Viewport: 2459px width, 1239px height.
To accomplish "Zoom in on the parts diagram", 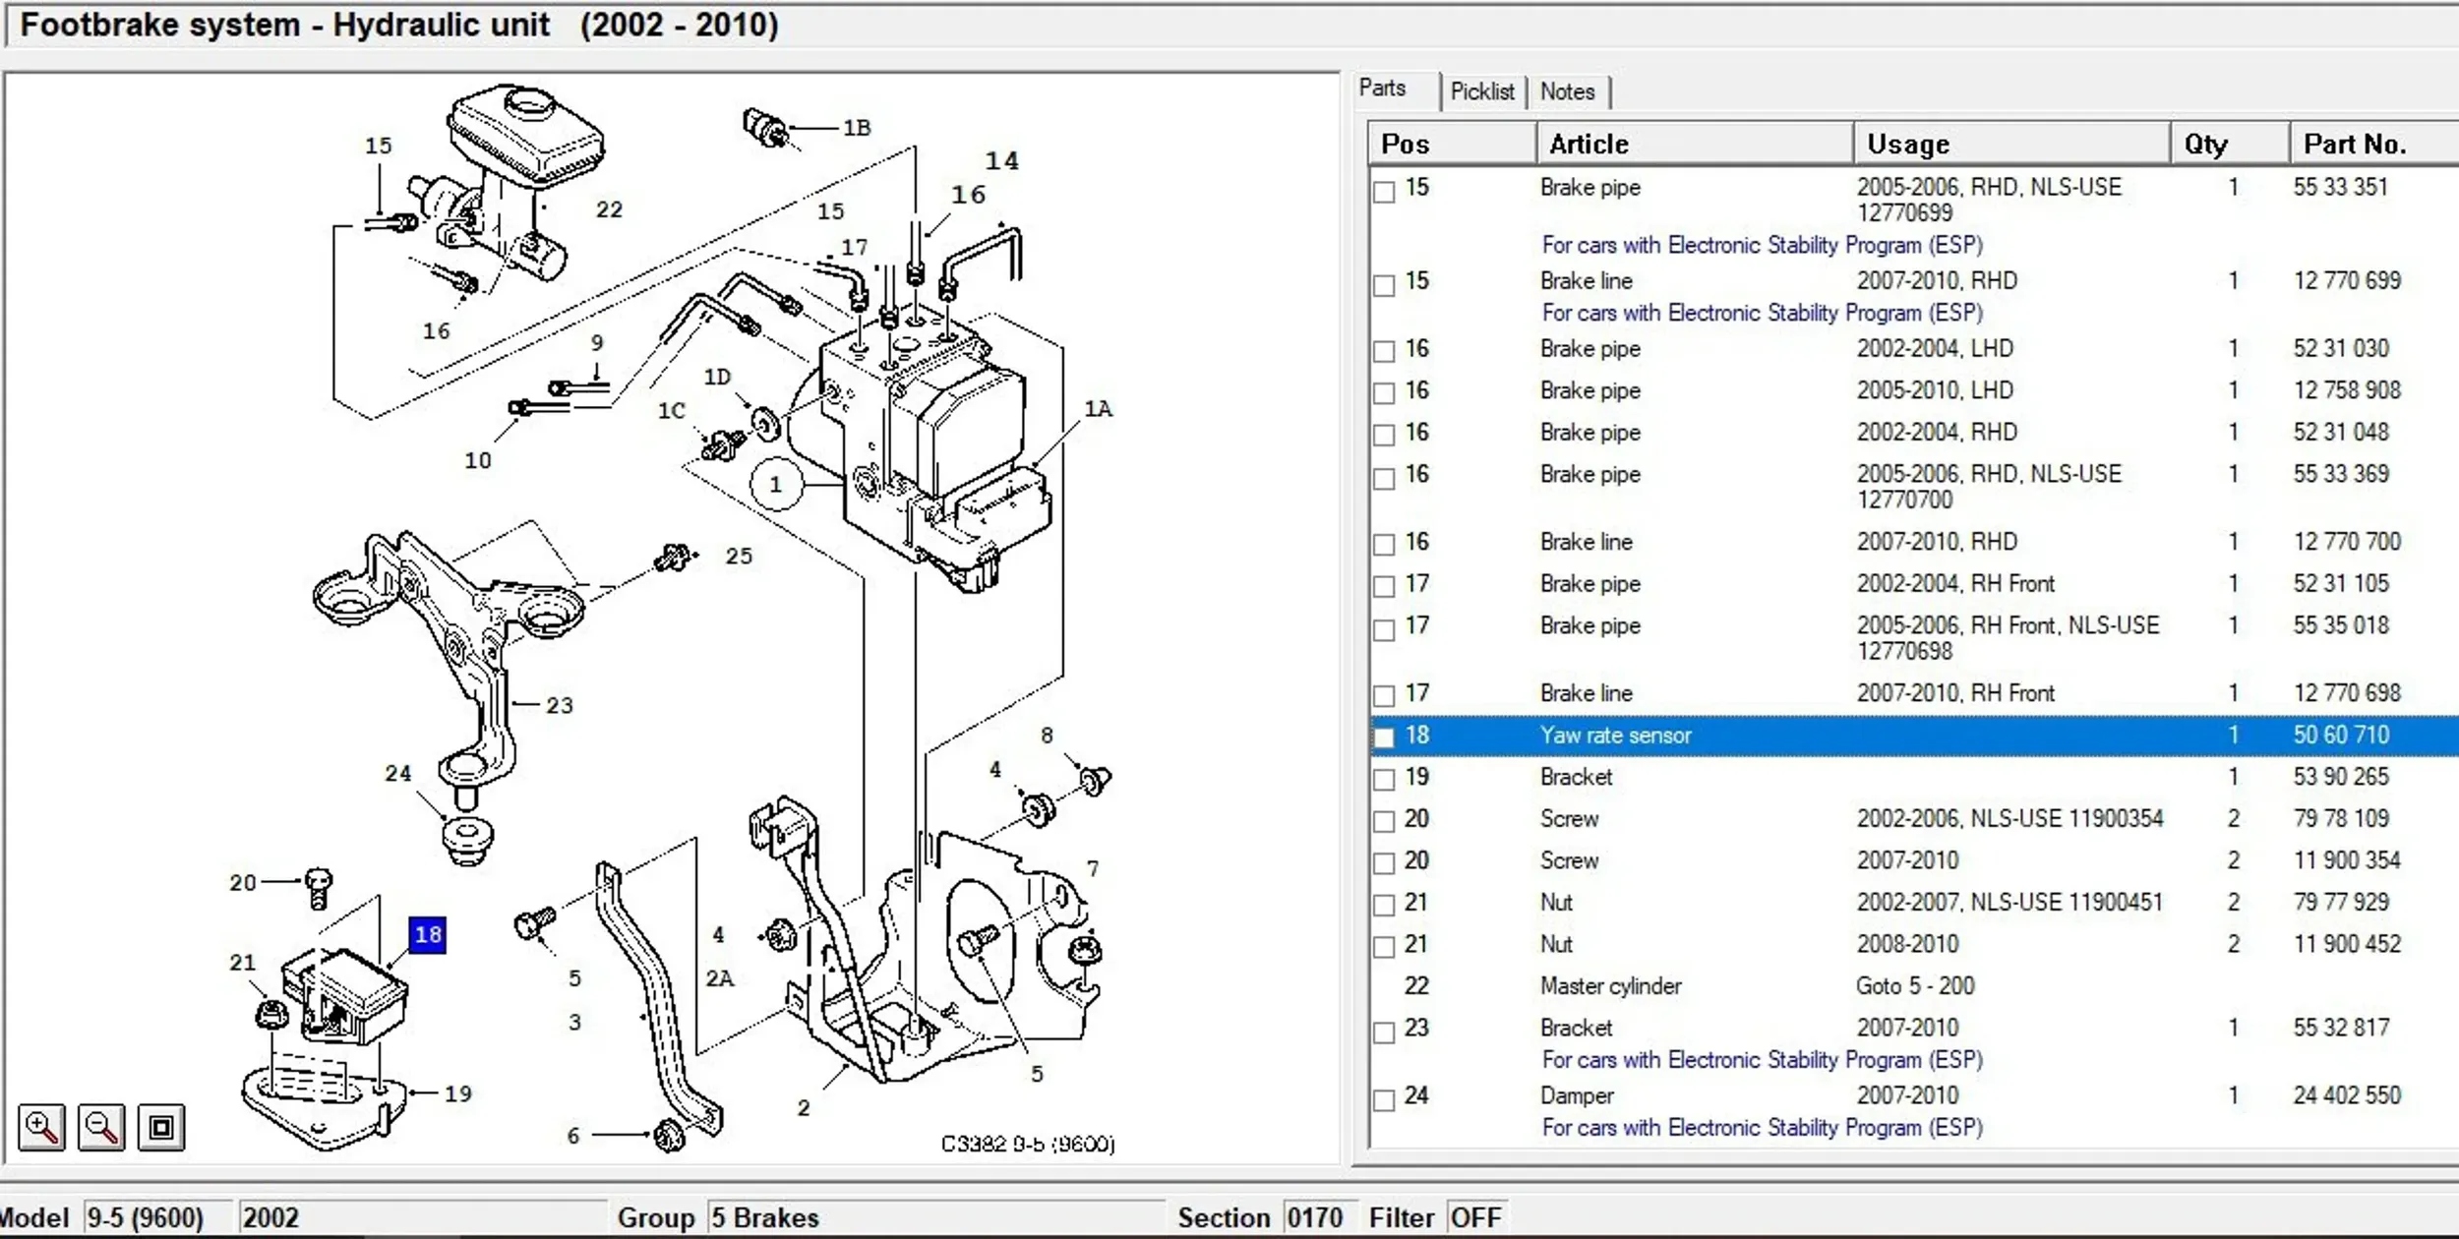I will [x=41, y=1127].
